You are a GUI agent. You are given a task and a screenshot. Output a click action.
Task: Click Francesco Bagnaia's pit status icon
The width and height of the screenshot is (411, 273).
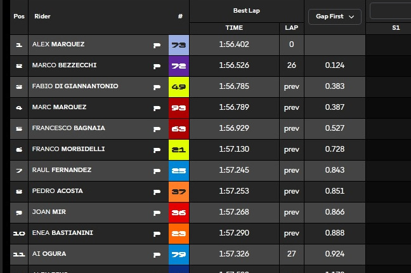point(157,129)
